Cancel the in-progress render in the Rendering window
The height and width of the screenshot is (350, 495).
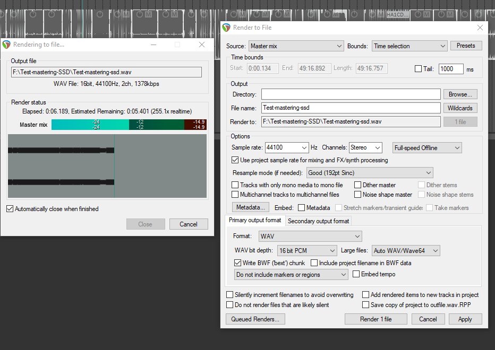point(188,224)
